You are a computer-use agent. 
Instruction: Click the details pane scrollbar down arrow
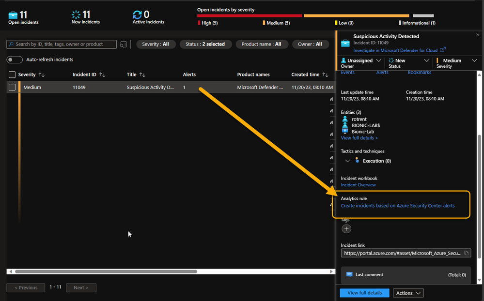click(x=479, y=280)
